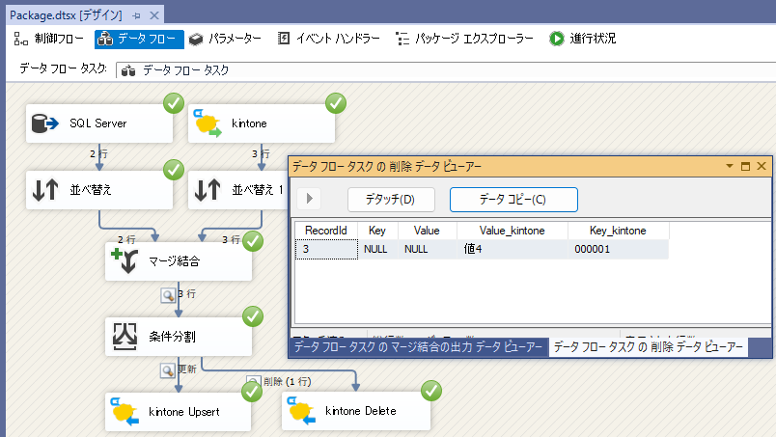Switch to the データ フロー tab
This screenshot has height=437, width=776.
point(139,39)
